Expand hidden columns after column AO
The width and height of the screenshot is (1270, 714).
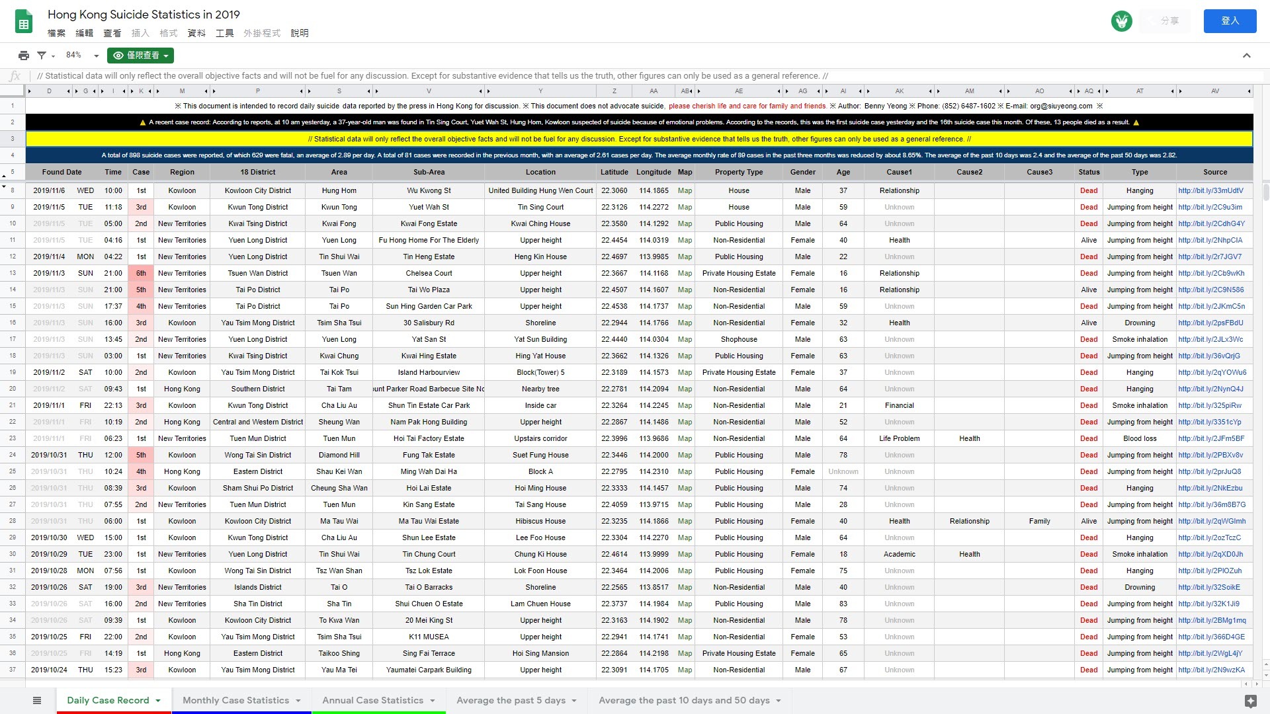tap(1071, 91)
